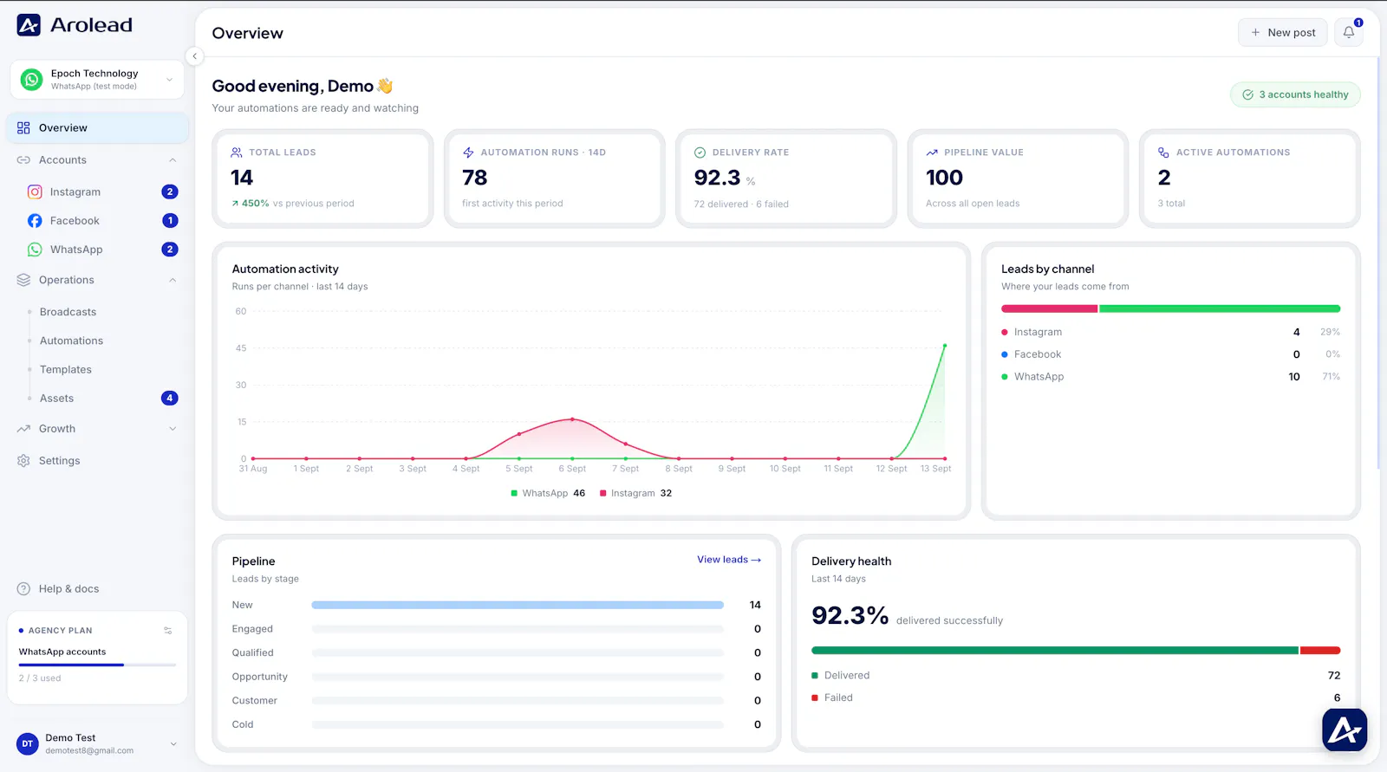Click the Accounts link icon
Viewport: 1387px width, 772px height.
click(x=23, y=160)
